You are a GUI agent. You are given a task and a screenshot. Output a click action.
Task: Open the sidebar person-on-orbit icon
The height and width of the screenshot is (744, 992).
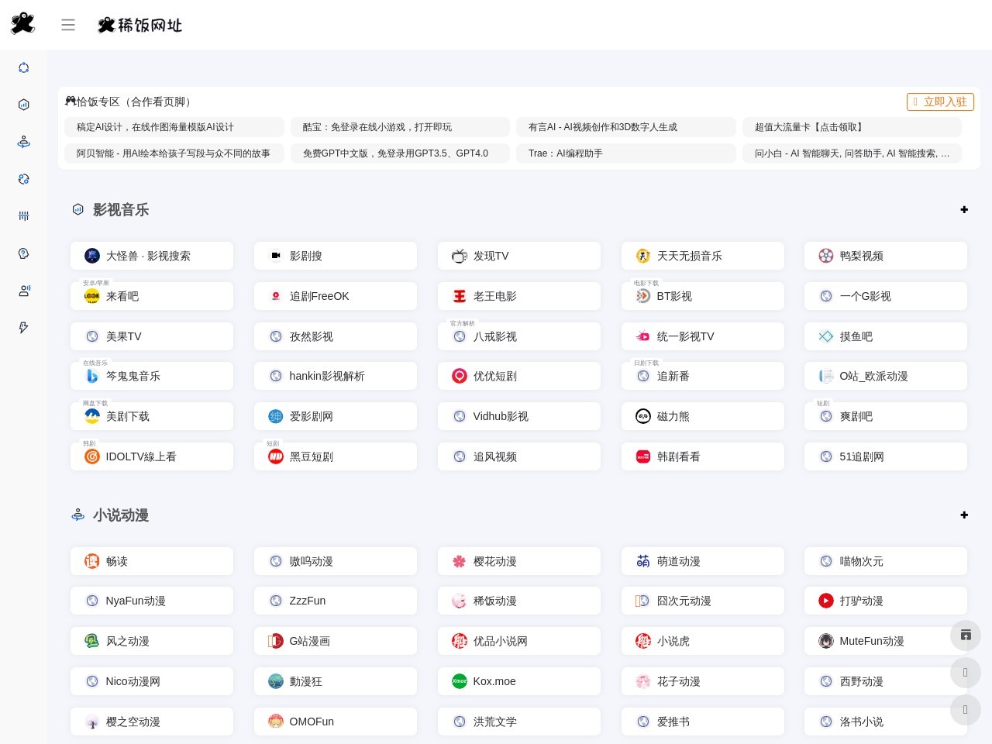click(23, 142)
